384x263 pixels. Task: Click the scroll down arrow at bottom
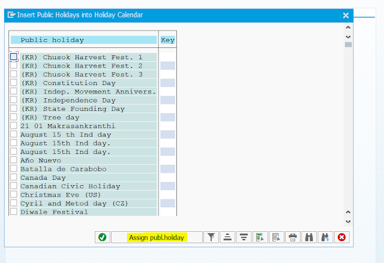(348, 221)
